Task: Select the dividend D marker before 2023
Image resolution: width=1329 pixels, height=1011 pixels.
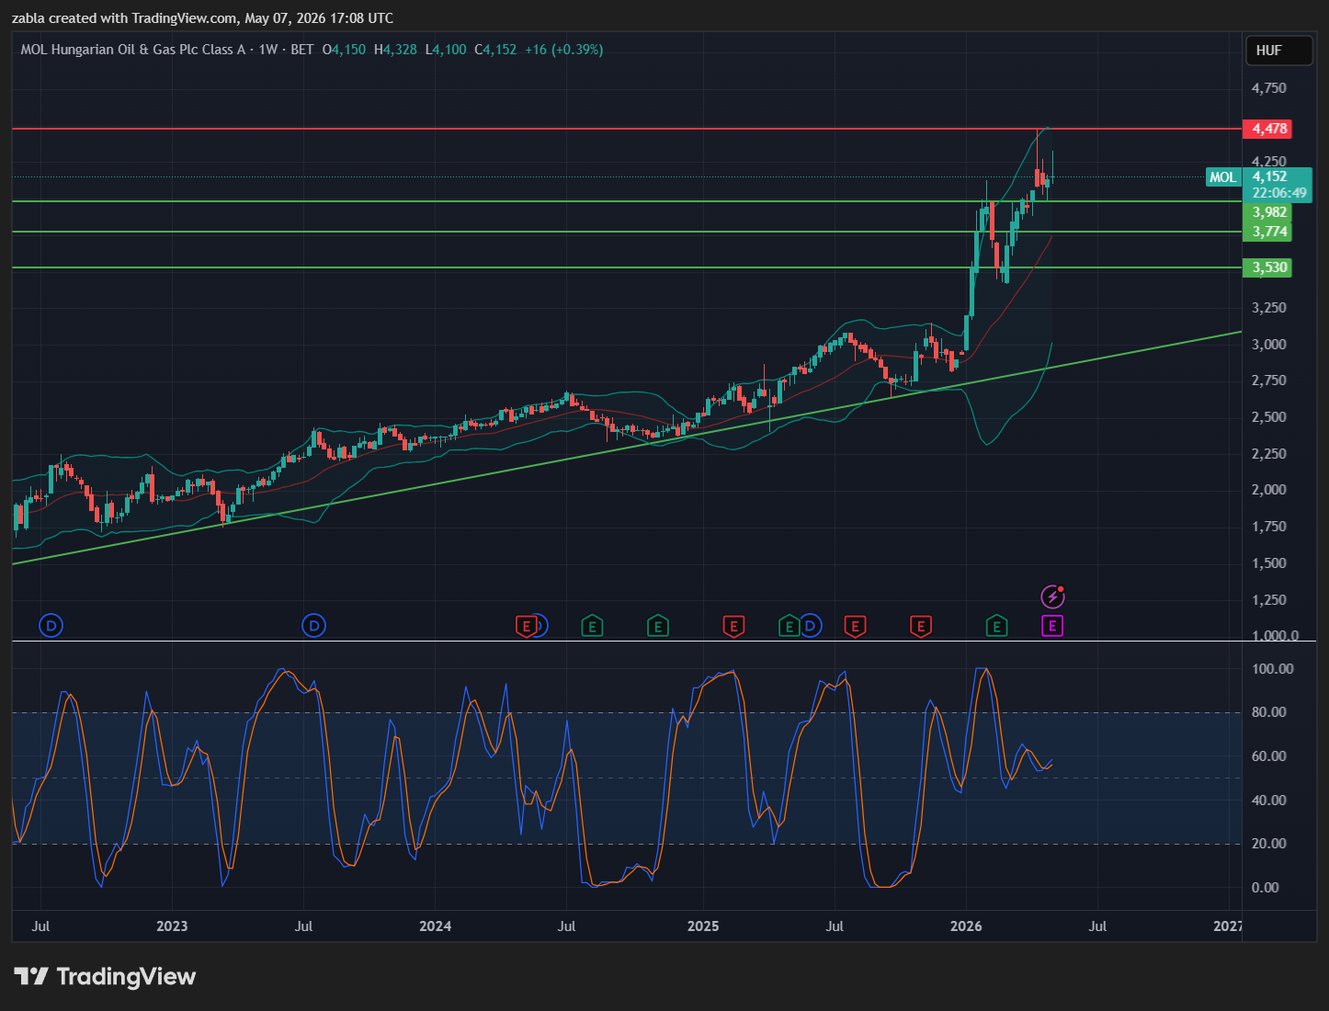Action: point(51,627)
